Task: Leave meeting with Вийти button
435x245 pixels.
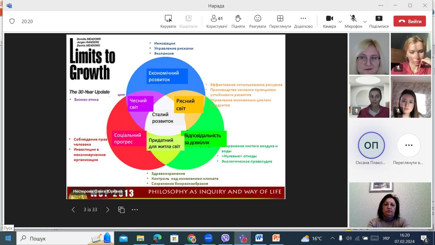Action: 409,21
